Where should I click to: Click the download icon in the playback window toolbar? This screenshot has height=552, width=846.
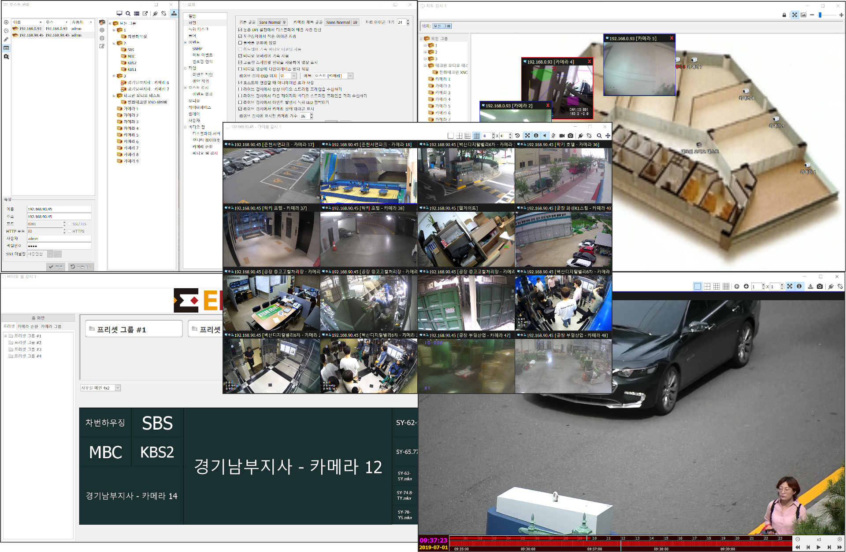point(810,287)
